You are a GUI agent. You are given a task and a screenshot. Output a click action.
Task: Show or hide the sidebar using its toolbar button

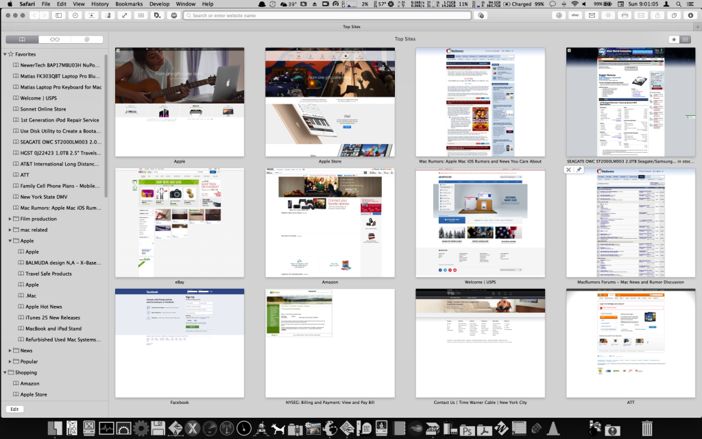pos(59,15)
